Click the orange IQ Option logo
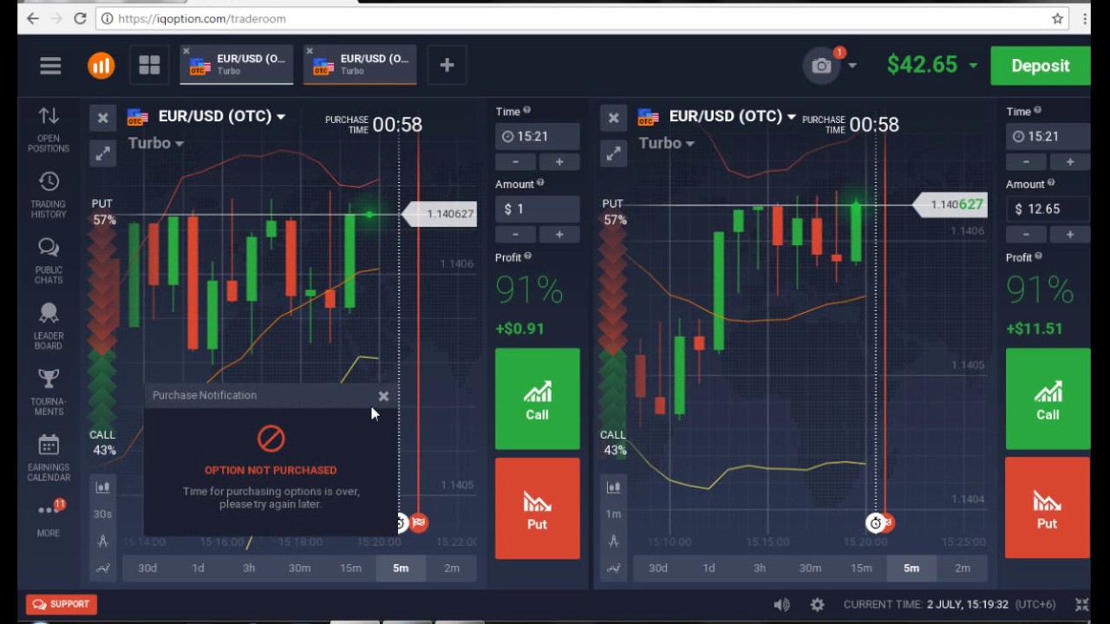The height and width of the screenshot is (624, 1110). point(101,66)
